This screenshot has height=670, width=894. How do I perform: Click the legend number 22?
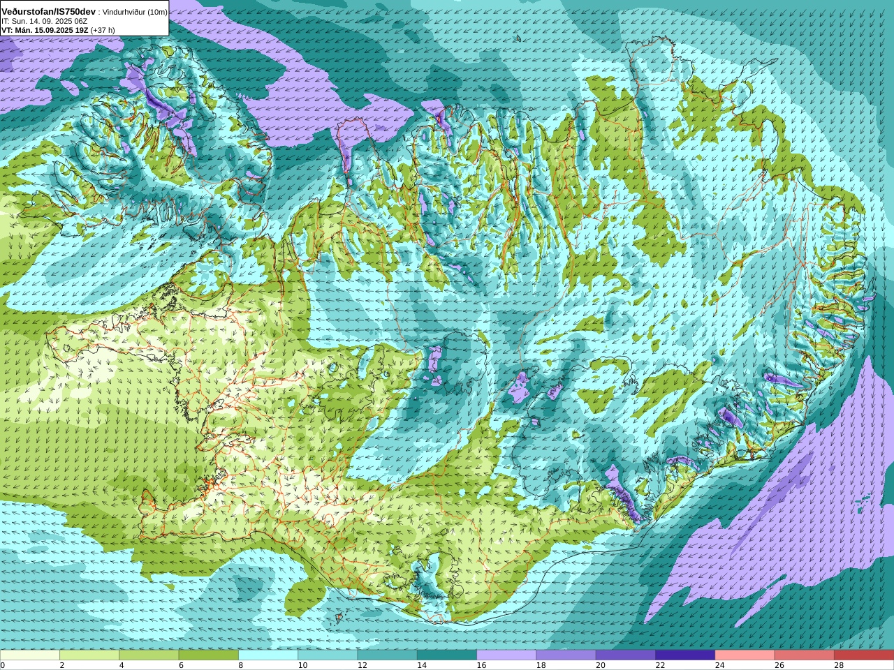(660, 665)
